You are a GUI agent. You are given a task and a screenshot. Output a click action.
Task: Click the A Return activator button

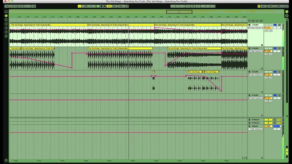coord(268,120)
